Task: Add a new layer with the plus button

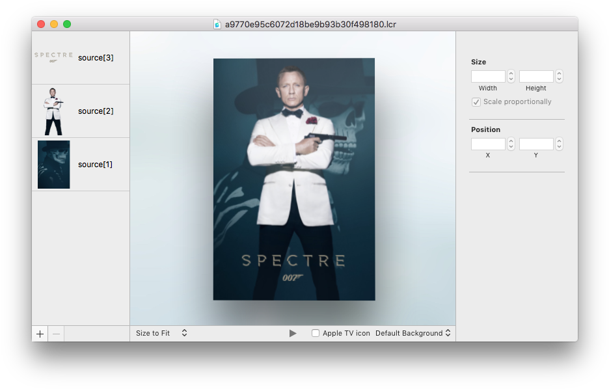Action: tap(40, 333)
